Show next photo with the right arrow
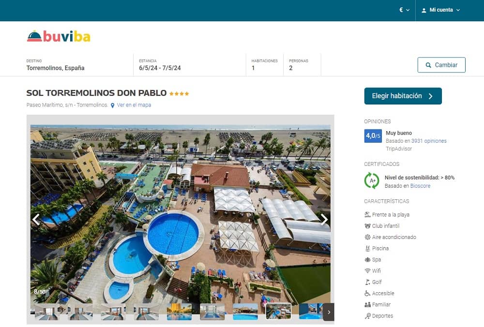The image size is (484, 327). (324, 219)
